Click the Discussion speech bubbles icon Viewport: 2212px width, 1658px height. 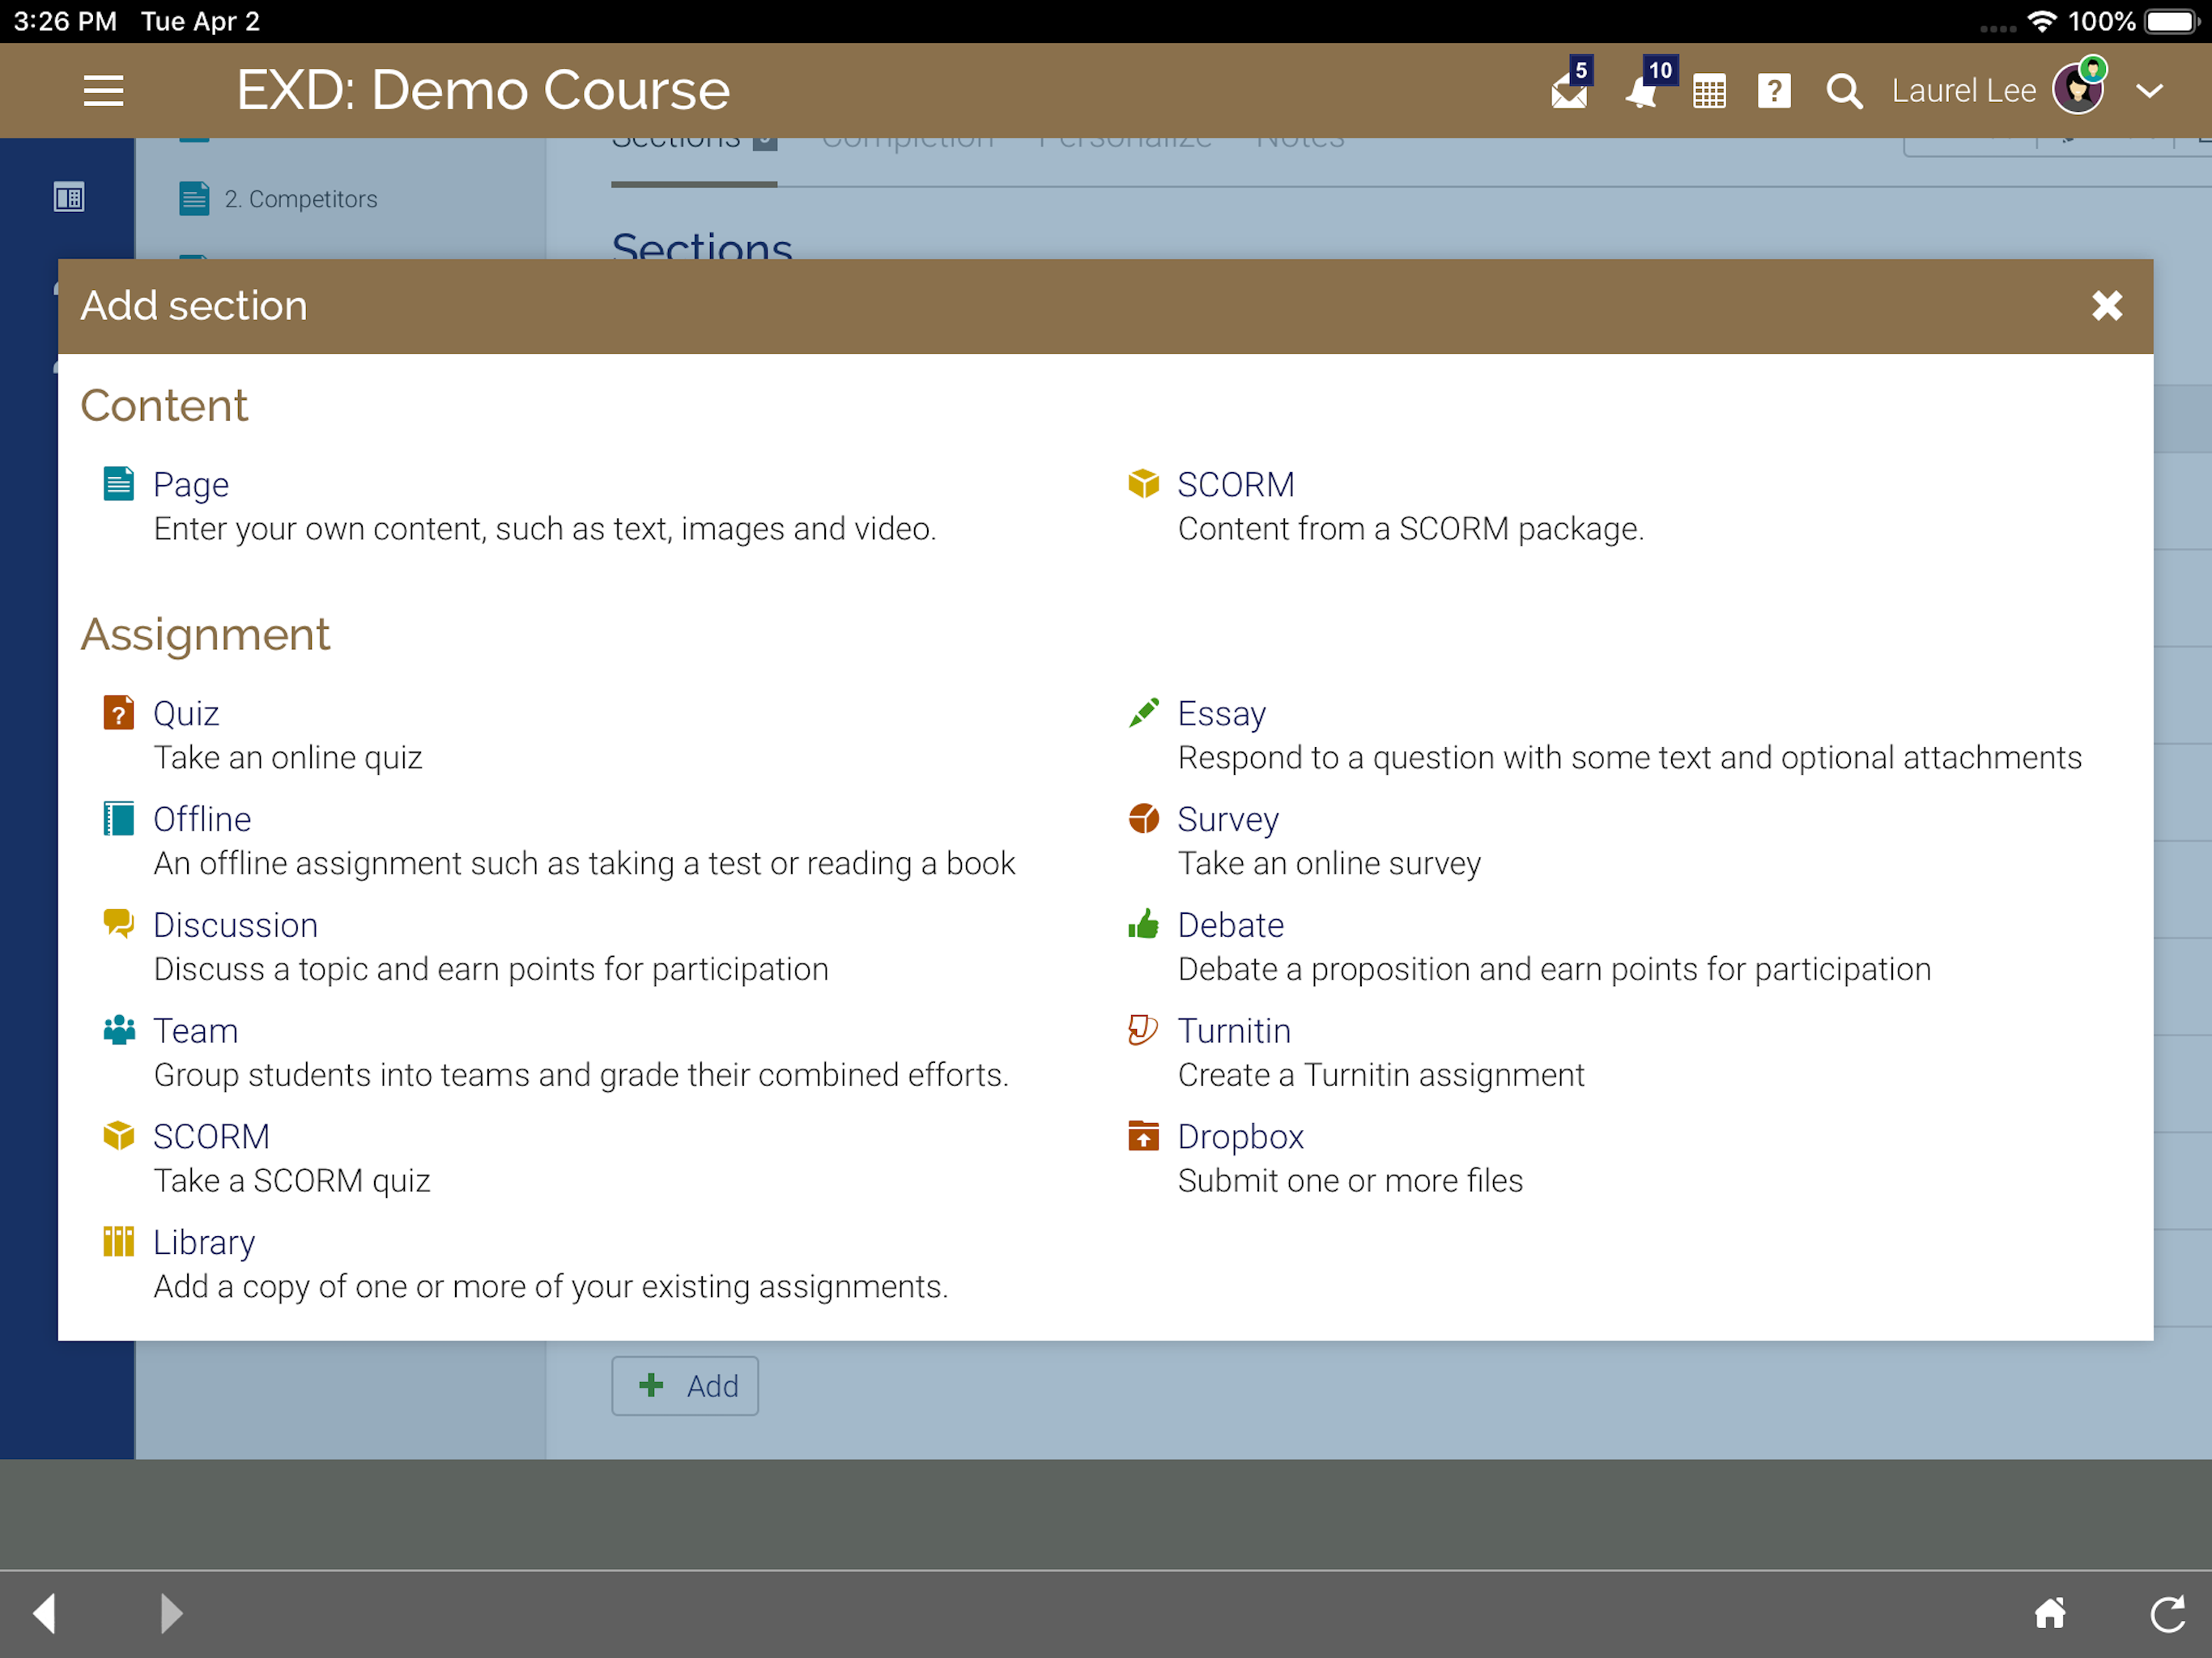click(119, 924)
